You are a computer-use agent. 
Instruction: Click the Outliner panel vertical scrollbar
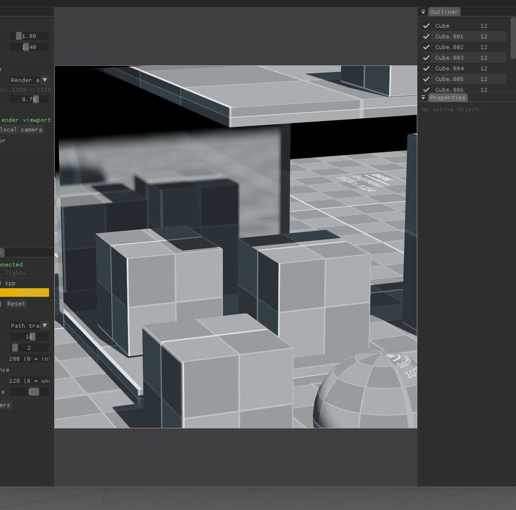pos(513,39)
